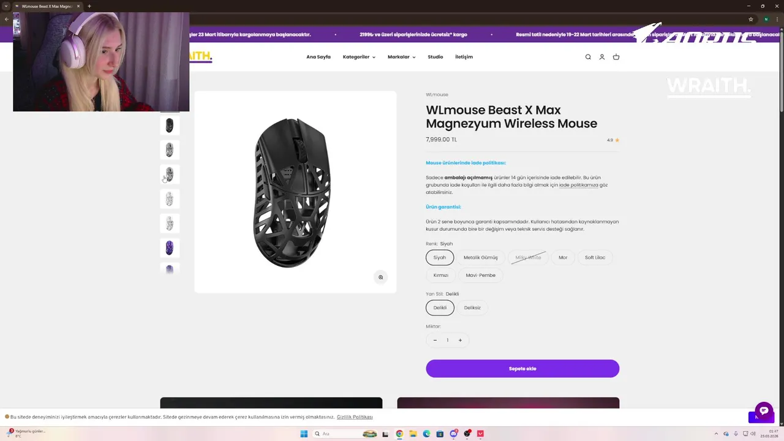
Task: Select the crossed-out Milky White option
Action: click(528, 258)
